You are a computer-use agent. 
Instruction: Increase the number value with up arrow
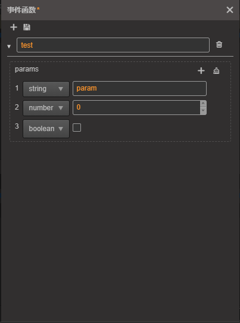(203, 104)
